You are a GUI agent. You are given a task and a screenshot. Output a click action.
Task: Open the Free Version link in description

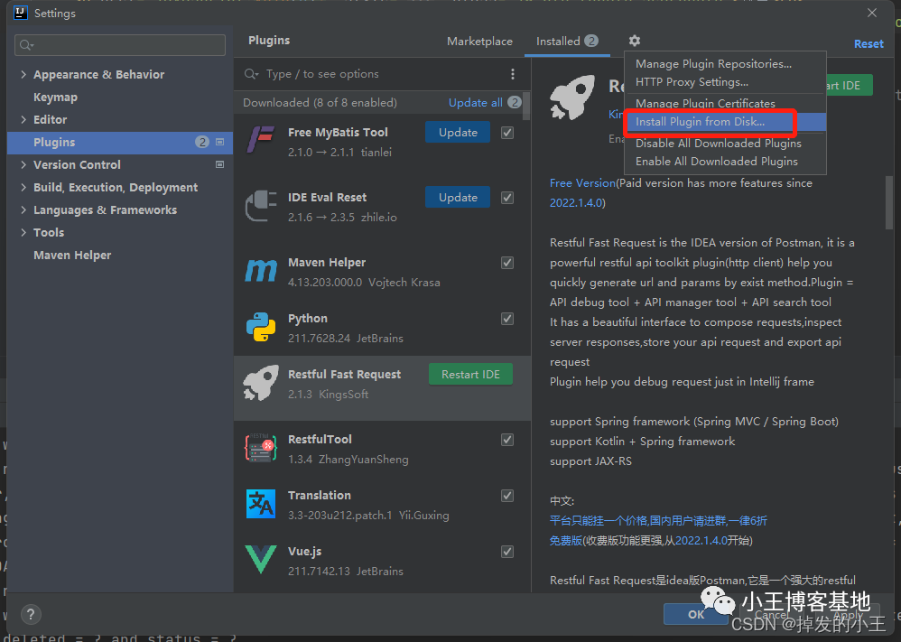click(x=582, y=182)
